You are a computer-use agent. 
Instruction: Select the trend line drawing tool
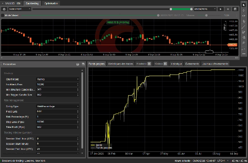coord(243,27)
